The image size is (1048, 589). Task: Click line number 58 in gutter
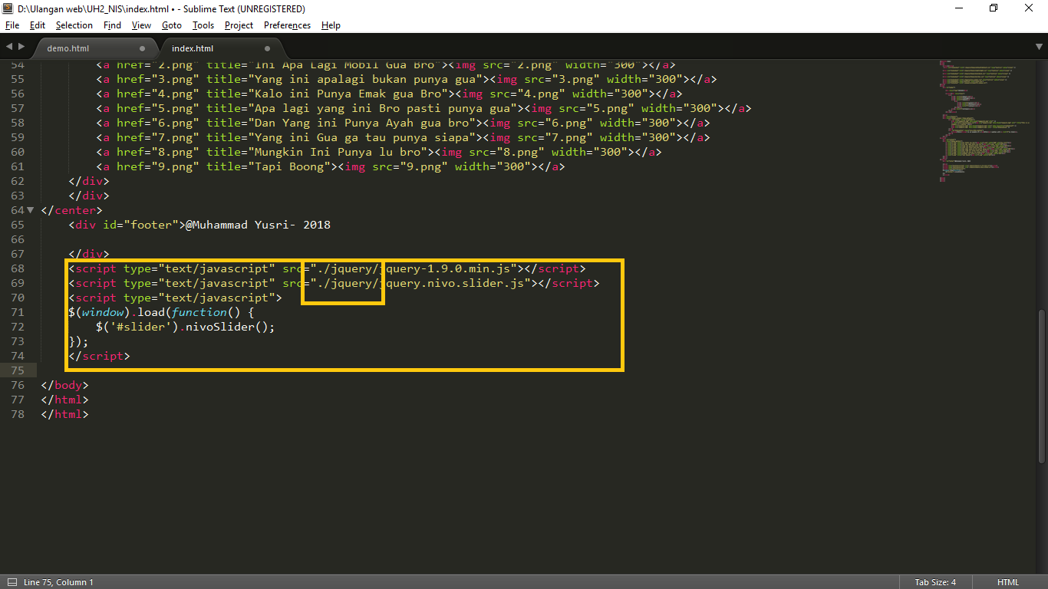coord(16,123)
